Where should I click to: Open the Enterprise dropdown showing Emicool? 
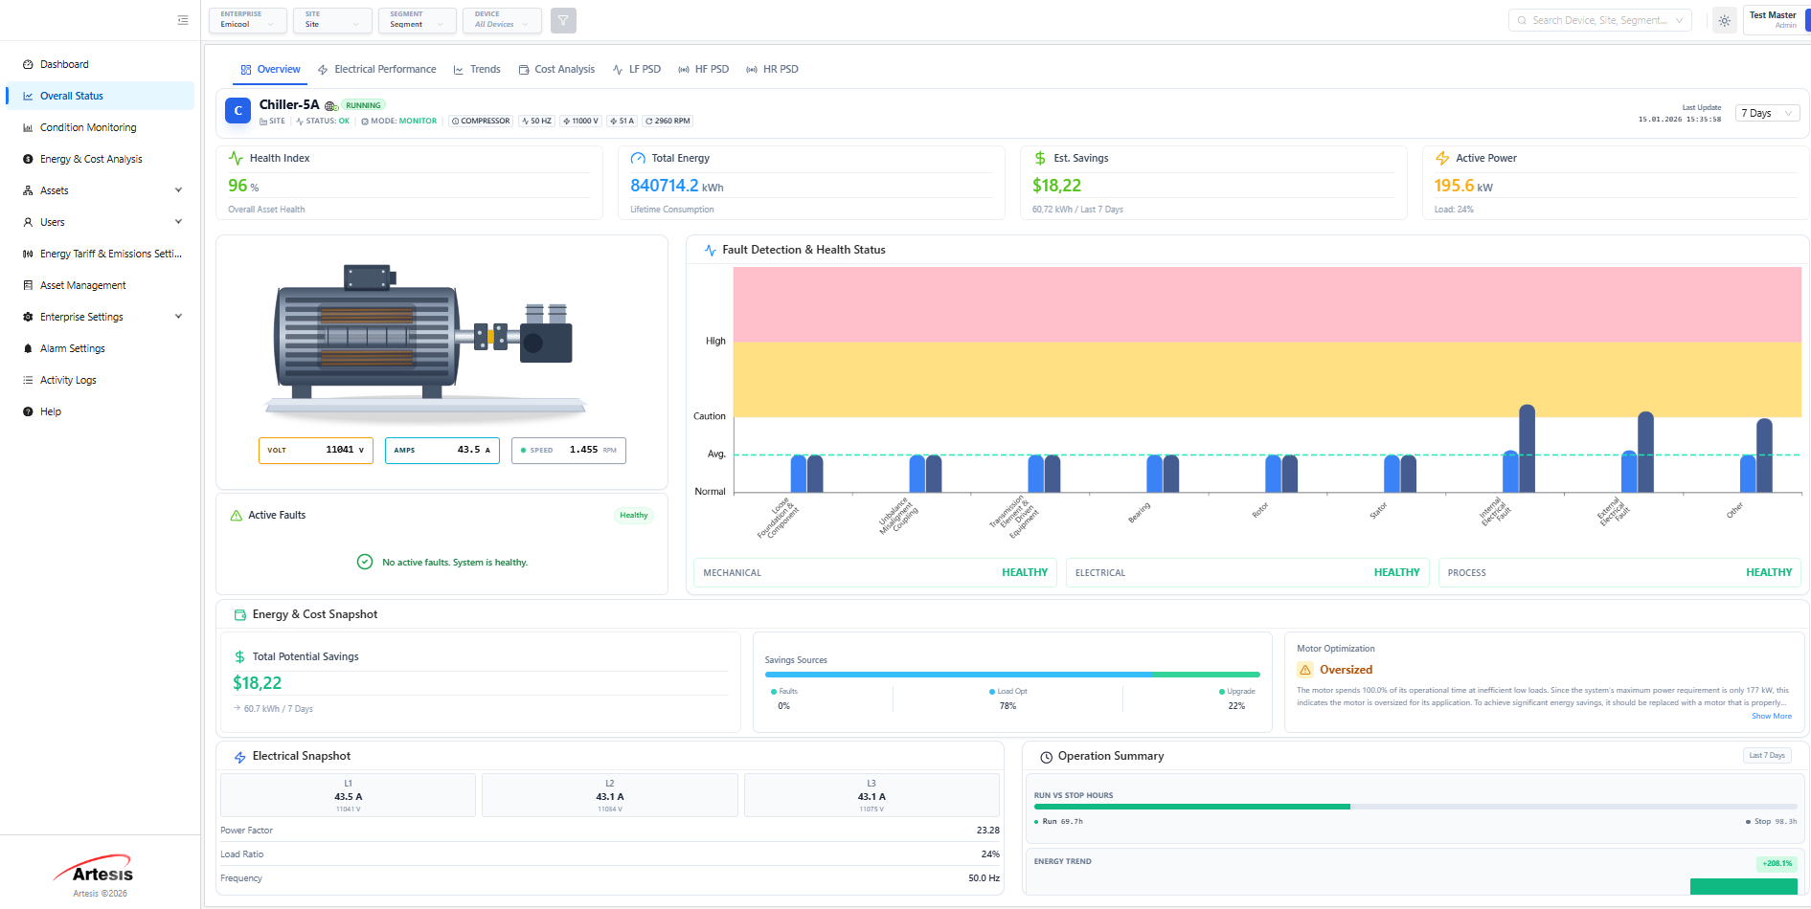pyautogui.click(x=249, y=20)
